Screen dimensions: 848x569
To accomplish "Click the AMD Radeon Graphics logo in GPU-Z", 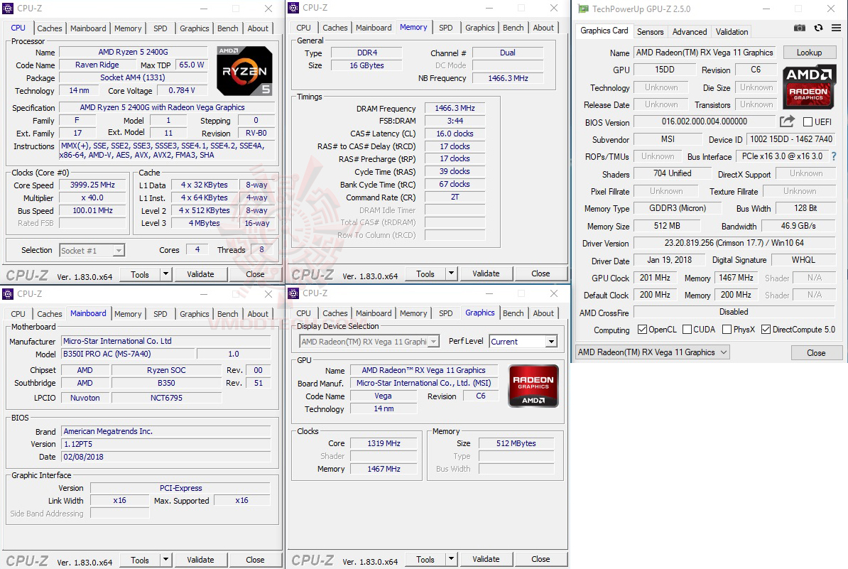I will [808, 87].
